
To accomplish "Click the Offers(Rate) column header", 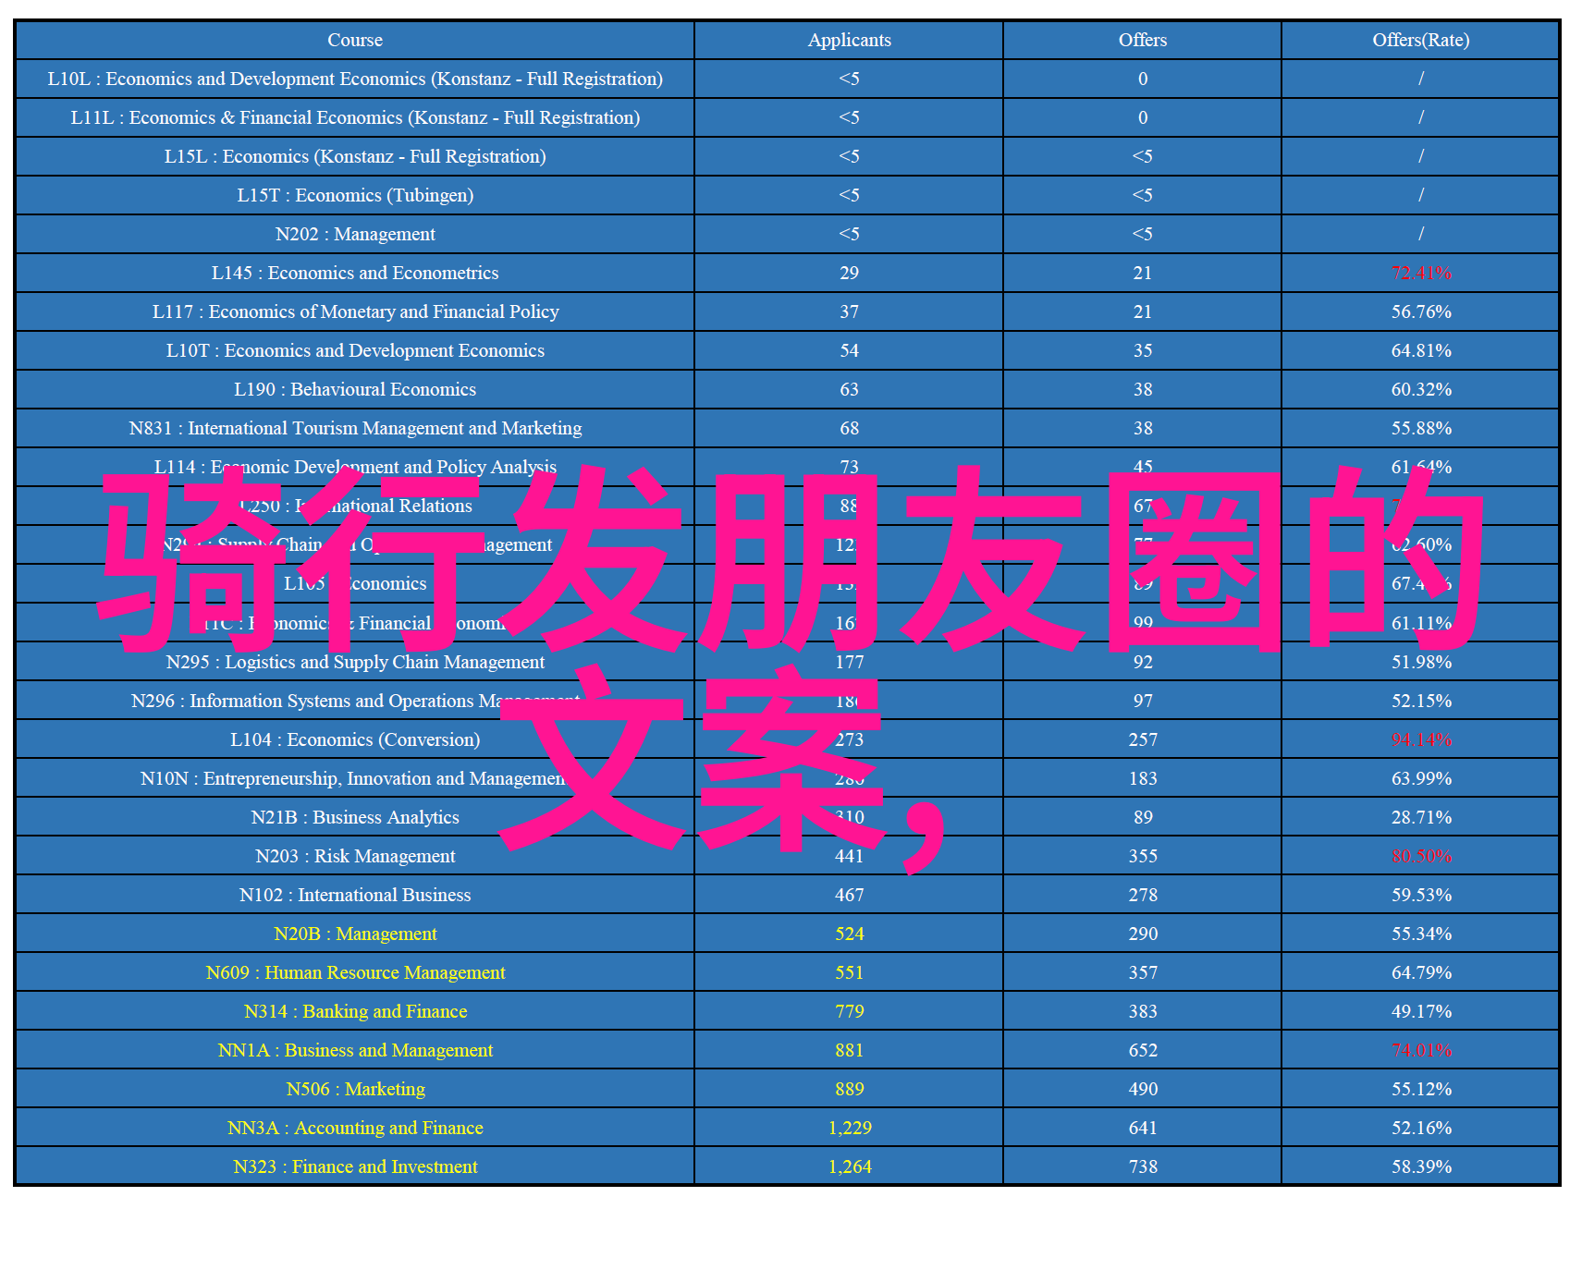I will 1420,40.
